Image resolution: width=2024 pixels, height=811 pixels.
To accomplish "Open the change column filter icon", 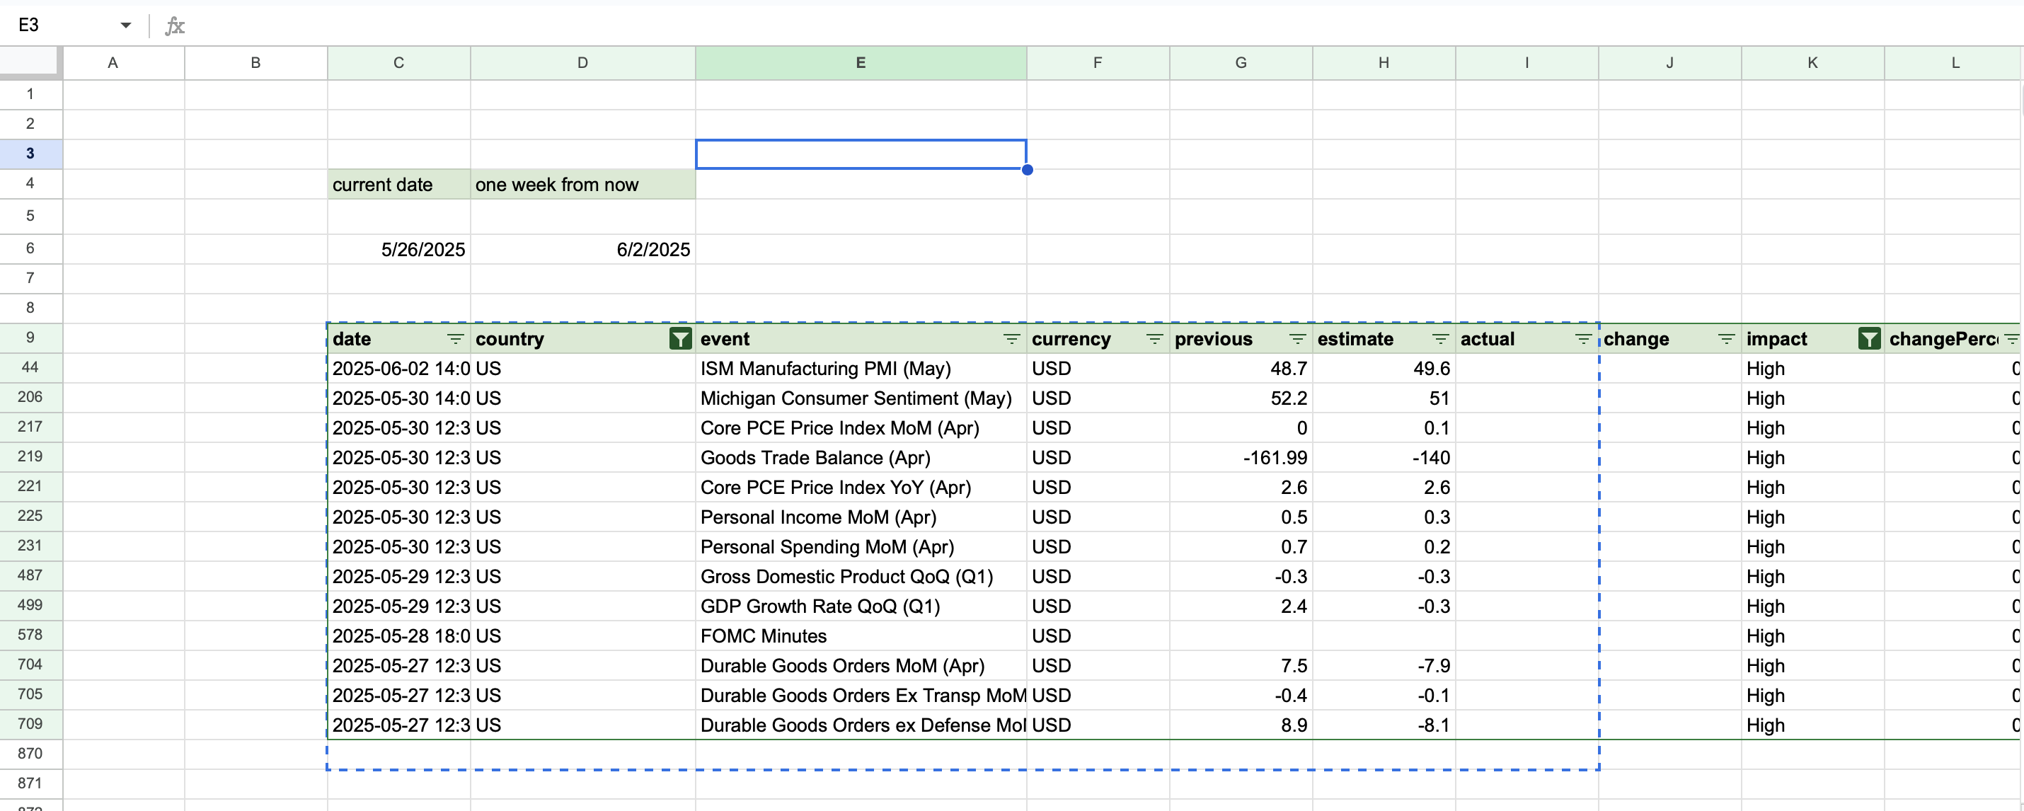I will coord(1726,339).
